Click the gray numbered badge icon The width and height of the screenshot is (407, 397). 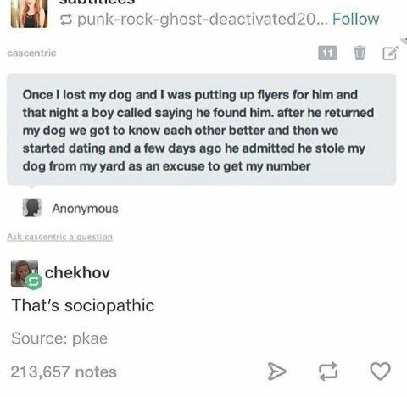pos(327,53)
